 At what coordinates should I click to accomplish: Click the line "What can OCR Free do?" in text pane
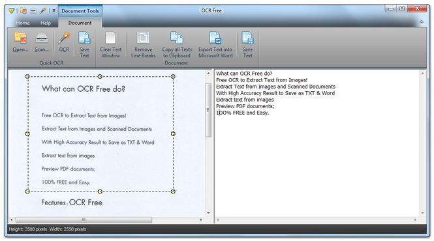click(x=244, y=74)
